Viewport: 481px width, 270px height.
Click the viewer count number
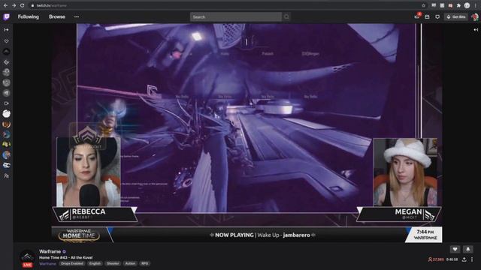pyautogui.click(x=439, y=259)
